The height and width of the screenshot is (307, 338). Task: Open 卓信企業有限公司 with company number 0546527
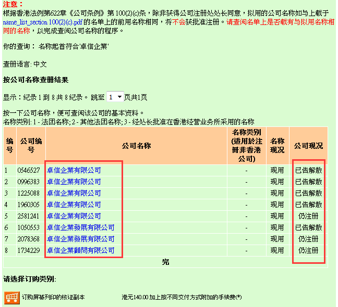click(74, 170)
